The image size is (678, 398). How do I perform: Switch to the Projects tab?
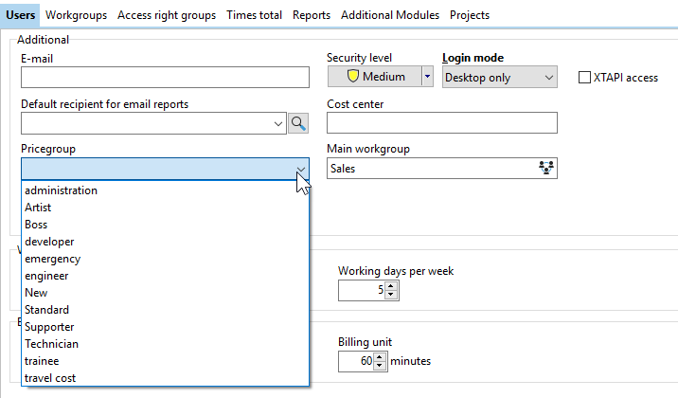[x=470, y=15]
